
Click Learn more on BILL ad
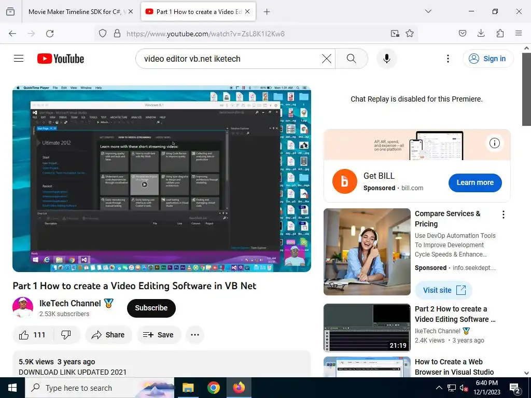(x=475, y=182)
